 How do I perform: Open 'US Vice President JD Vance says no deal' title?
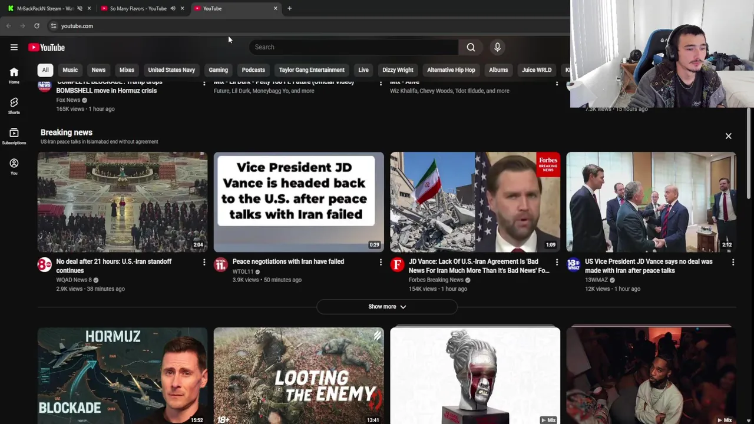coord(649,266)
